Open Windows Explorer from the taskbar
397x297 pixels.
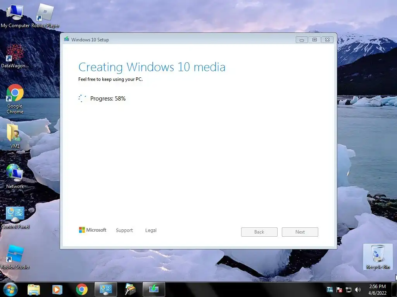[x=34, y=289]
